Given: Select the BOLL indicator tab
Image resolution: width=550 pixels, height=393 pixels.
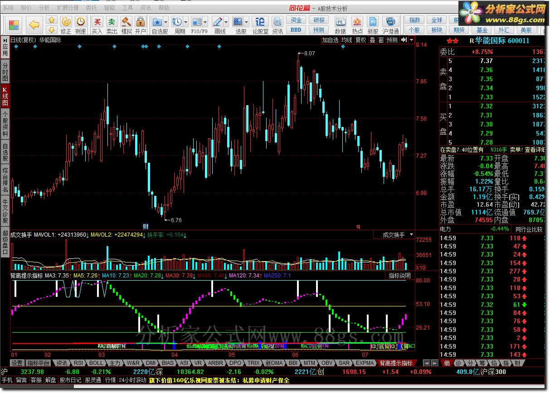Looking at the screenshot, I should [x=96, y=363].
